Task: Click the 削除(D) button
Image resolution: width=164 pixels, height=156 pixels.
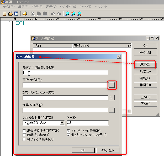Action: pyautogui.click(x=145, y=85)
